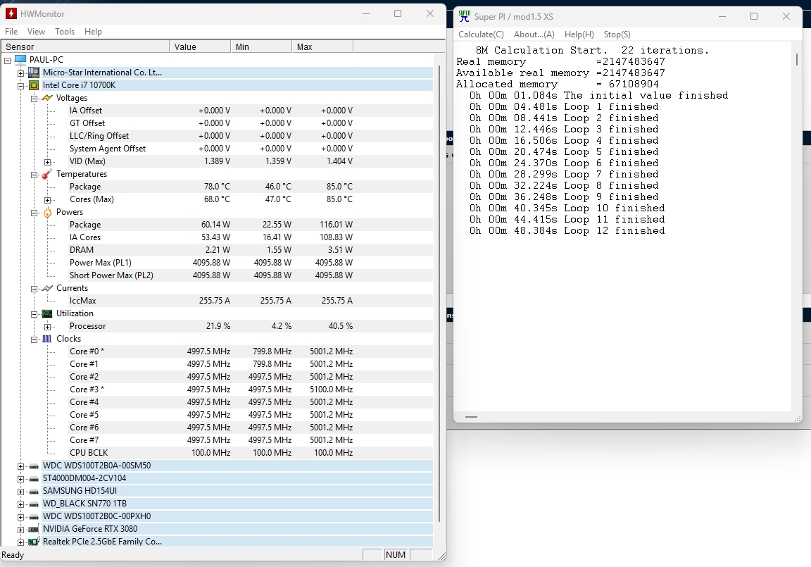Viewport: 811px width, 567px height.
Task: Click the Micro-Star motherboard icon
Action: coord(33,73)
